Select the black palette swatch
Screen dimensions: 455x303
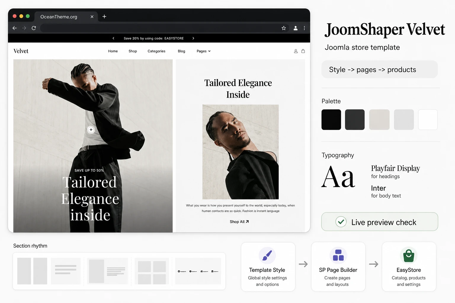click(331, 120)
